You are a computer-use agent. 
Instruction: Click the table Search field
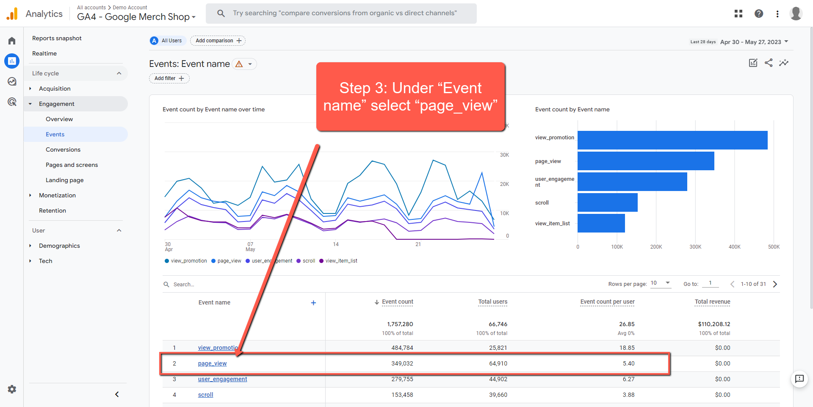tap(184, 285)
